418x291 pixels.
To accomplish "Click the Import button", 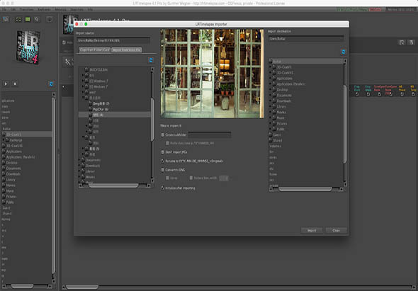I will coord(312,231).
